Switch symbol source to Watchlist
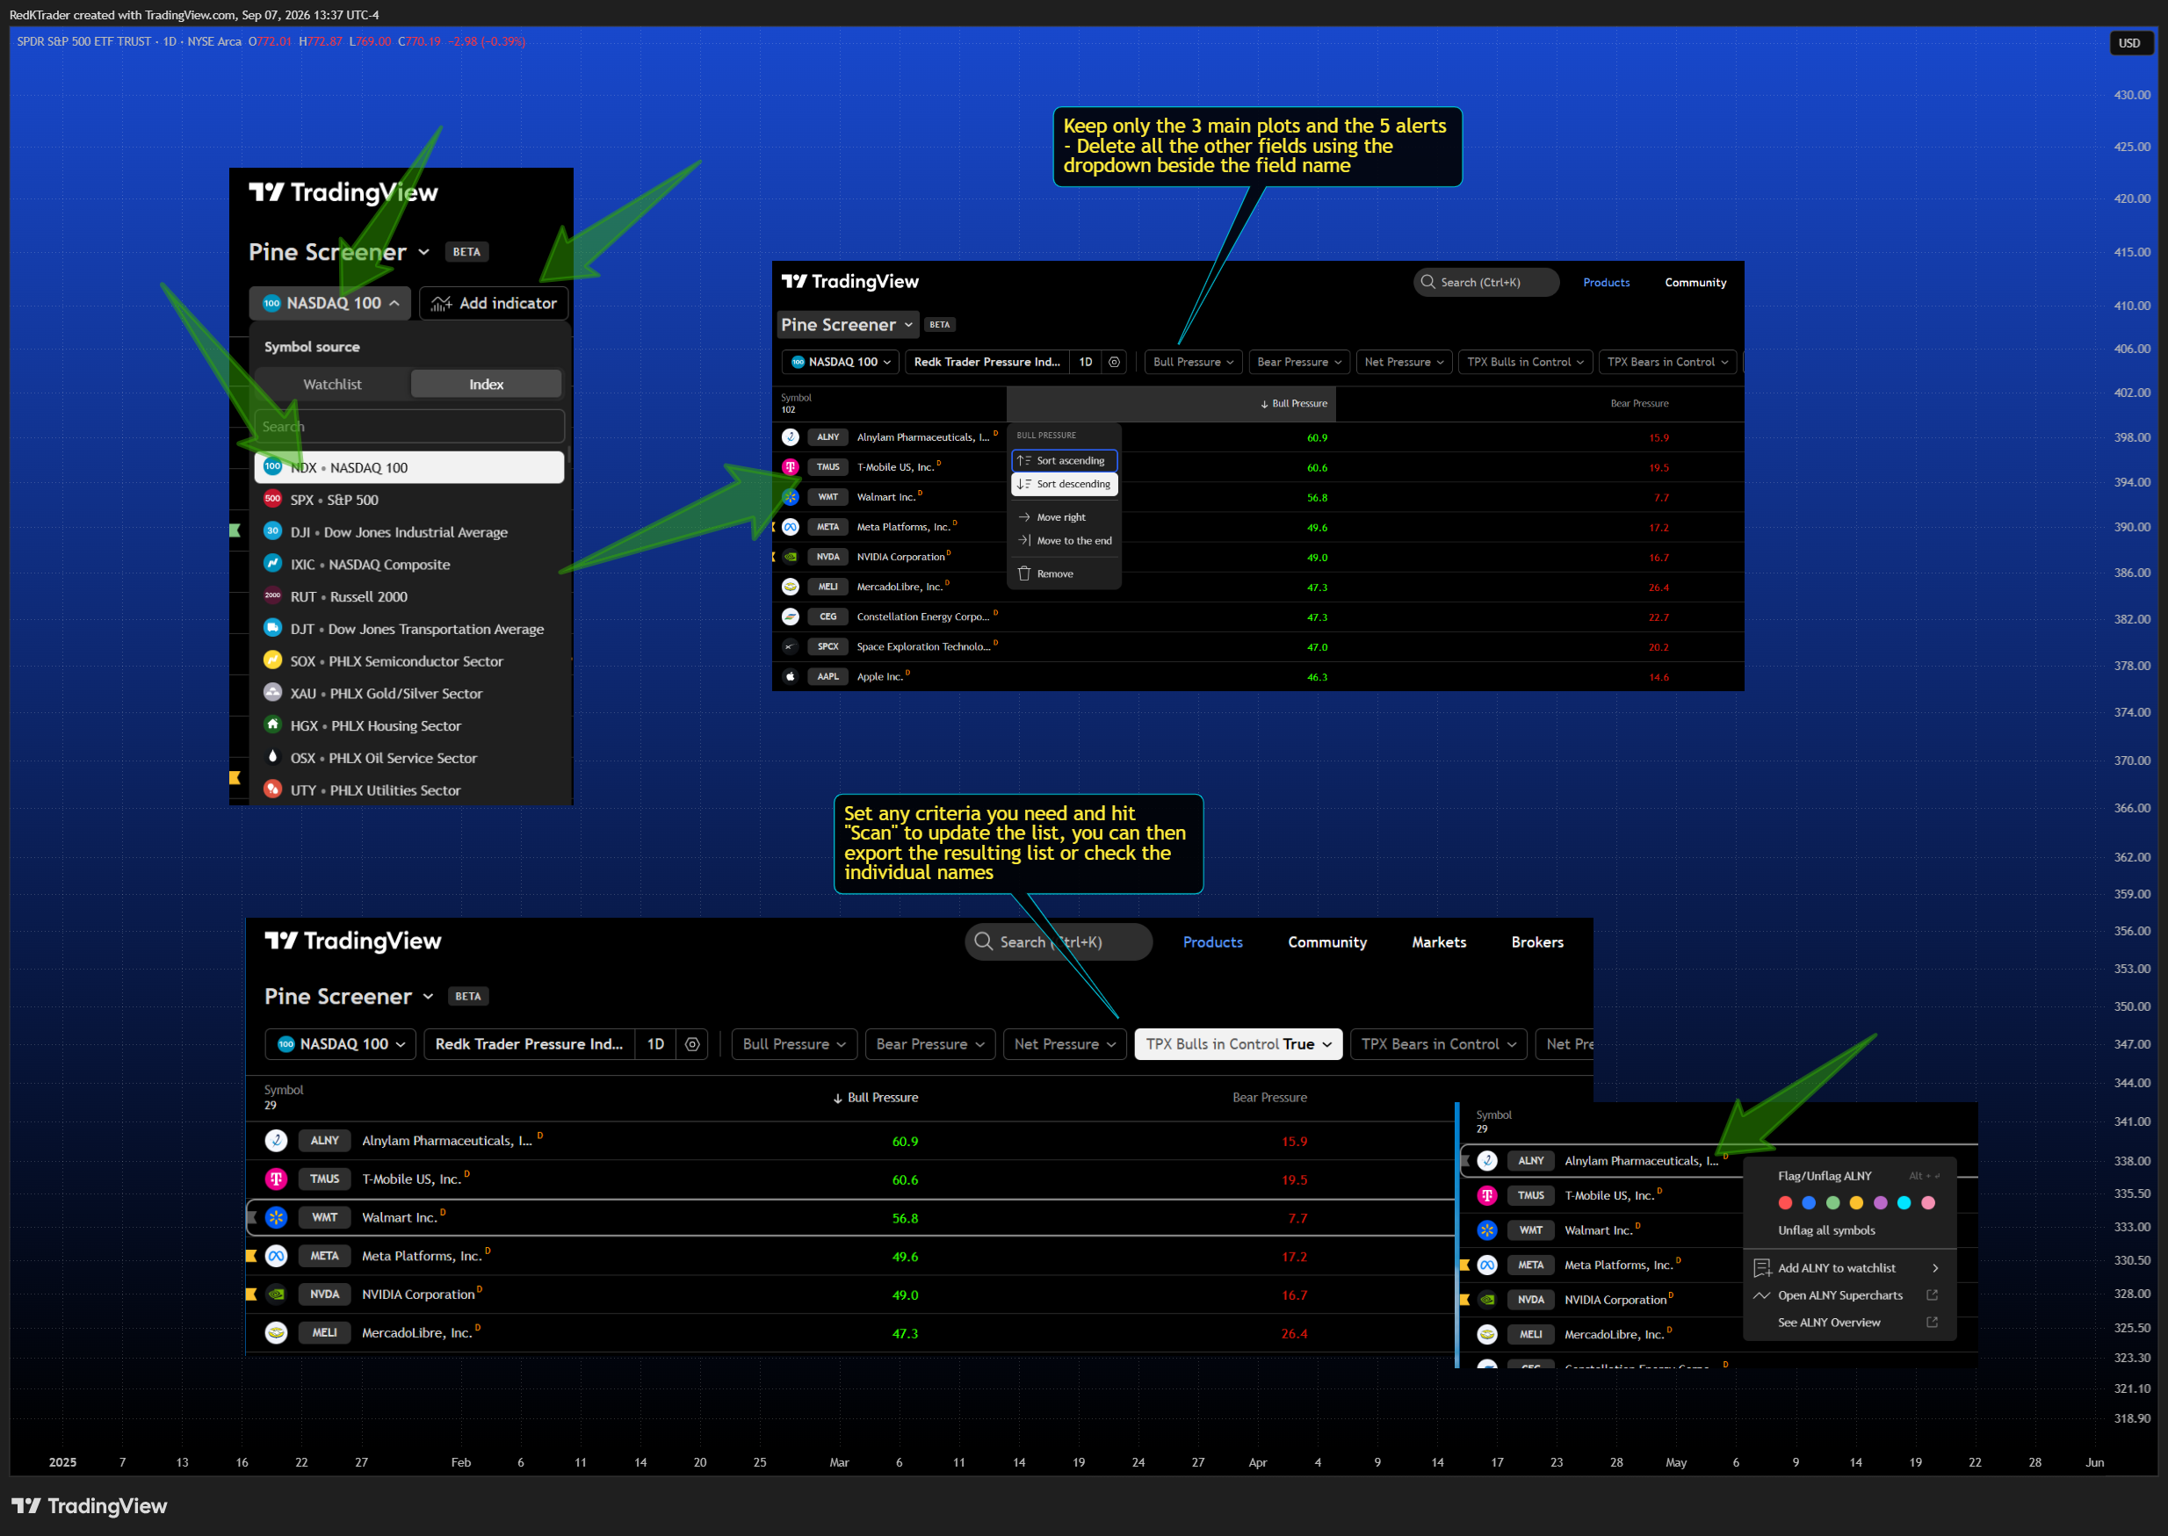This screenshot has height=1536, width=2168. point(332,384)
